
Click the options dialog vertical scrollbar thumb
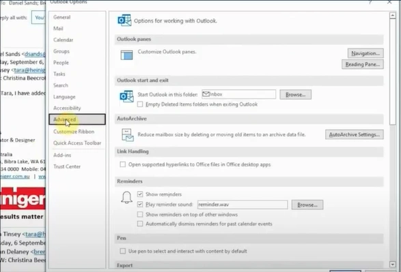[x=393, y=72]
